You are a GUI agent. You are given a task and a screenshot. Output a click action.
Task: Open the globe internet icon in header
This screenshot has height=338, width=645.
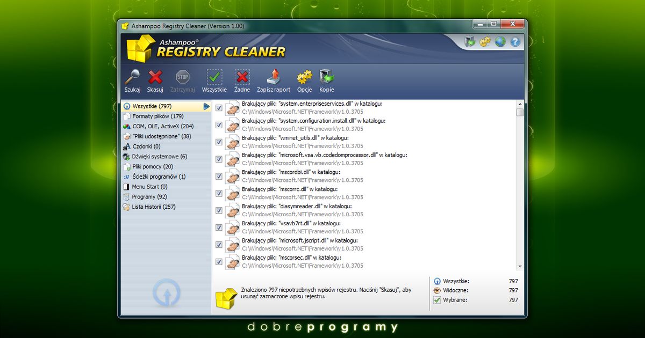coord(500,42)
